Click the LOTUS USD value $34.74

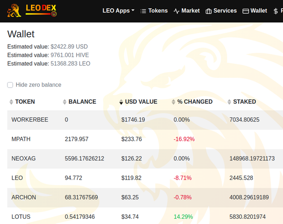click(x=130, y=217)
